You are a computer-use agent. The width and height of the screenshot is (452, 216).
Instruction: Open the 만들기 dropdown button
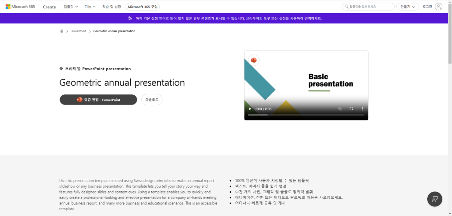coord(407,7)
